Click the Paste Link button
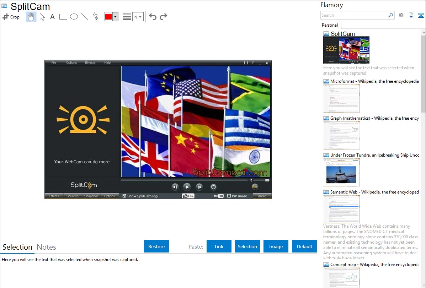Screen dimensions: 426x288 [219, 246]
